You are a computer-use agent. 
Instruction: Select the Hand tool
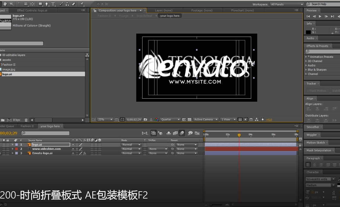point(5,4)
